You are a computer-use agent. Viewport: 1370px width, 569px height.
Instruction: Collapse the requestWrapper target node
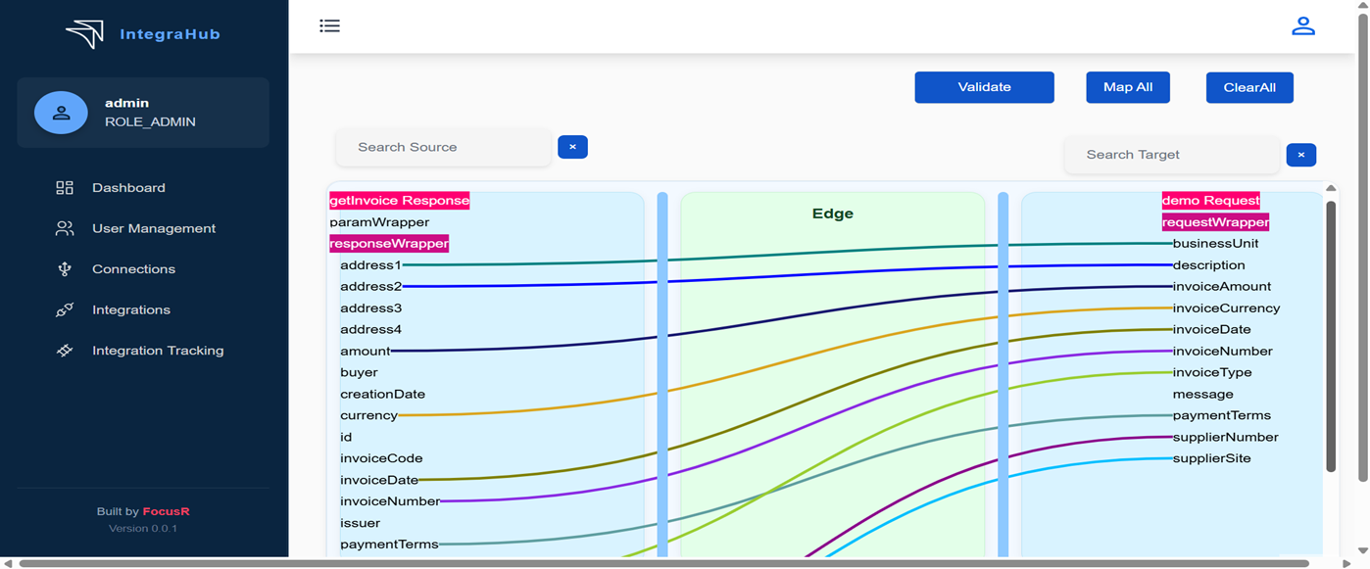tap(1215, 222)
